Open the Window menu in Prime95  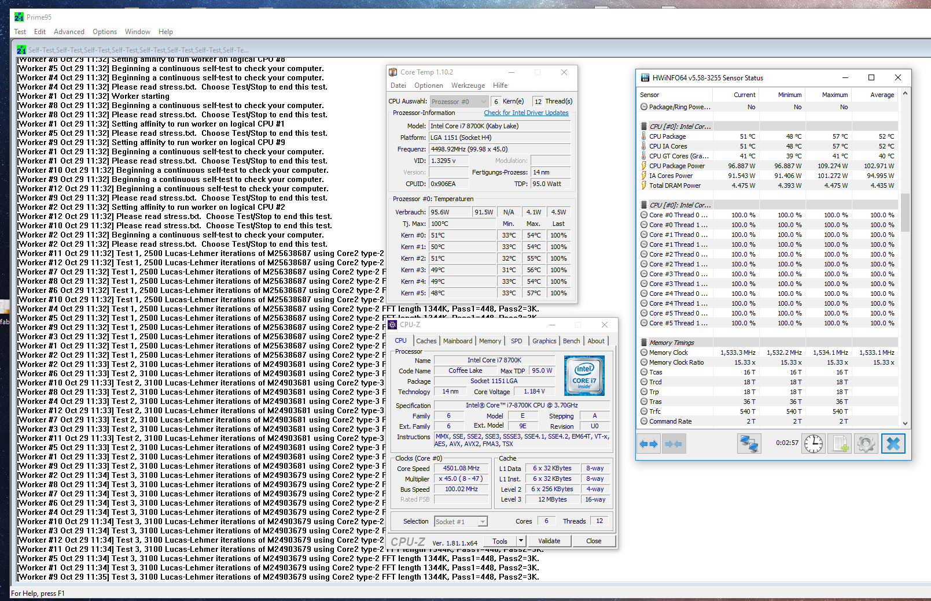tap(138, 32)
